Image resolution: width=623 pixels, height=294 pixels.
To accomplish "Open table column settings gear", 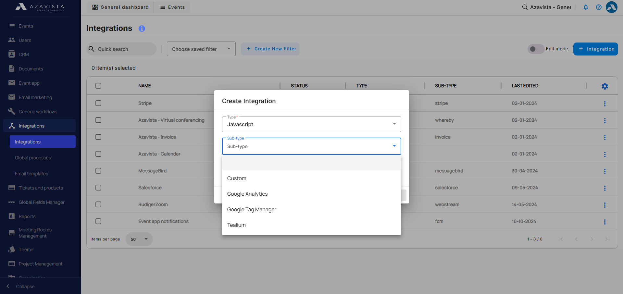I will [x=605, y=86].
